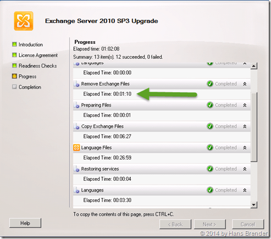Screen dimensions: 271x239
Task: Click the Elapsed Time 00:03:30 entry
Action: click(x=107, y=200)
